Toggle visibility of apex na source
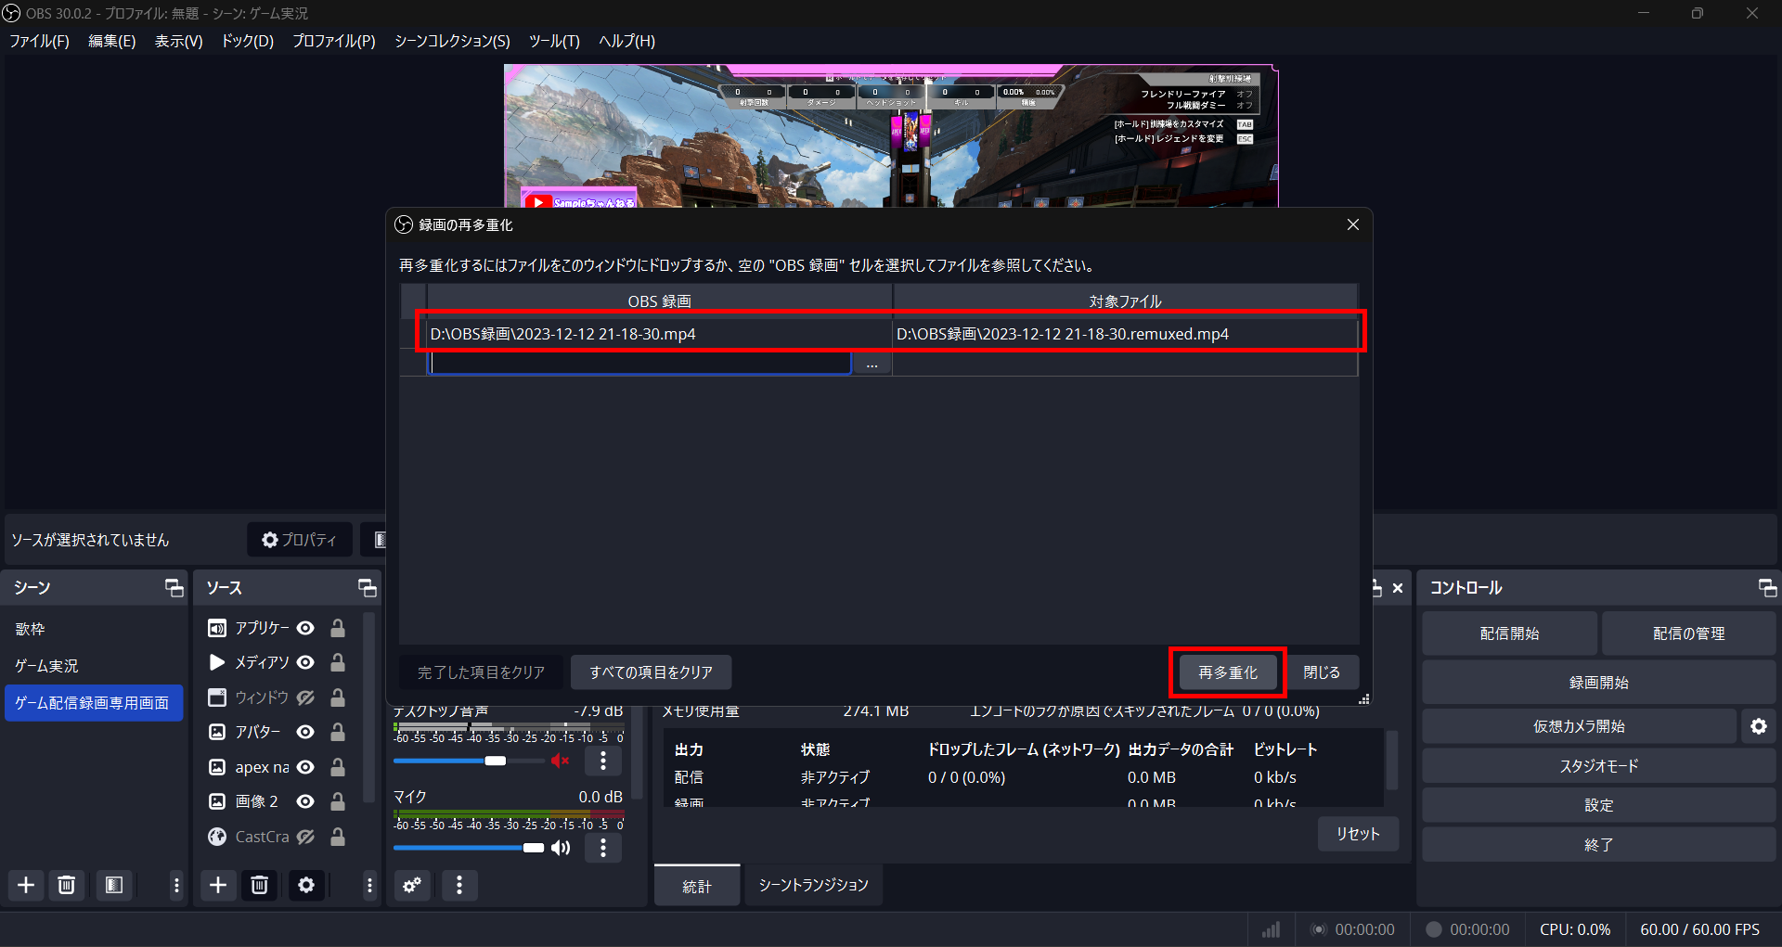The width and height of the screenshot is (1782, 947). point(305,767)
